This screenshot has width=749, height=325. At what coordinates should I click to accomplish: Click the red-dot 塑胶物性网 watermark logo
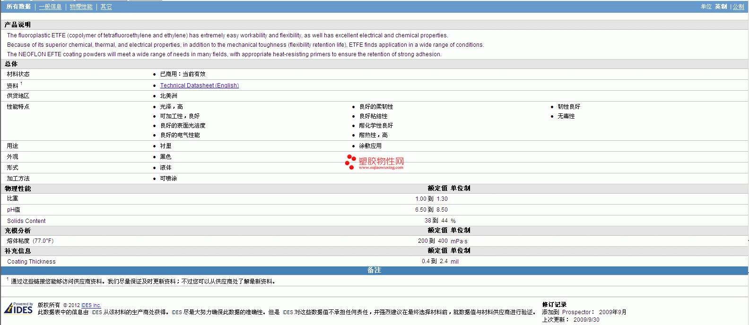coord(374,162)
